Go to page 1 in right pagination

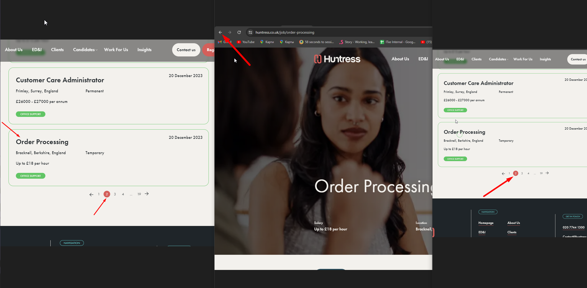pos(509,173)
